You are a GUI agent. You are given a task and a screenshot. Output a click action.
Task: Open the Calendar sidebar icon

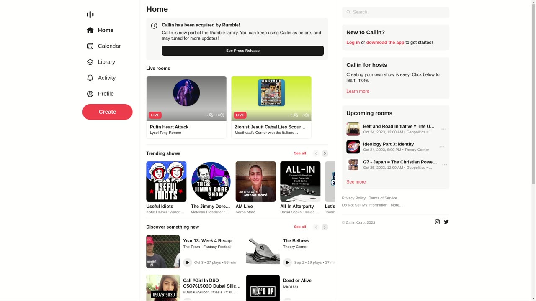pos(90,46)
